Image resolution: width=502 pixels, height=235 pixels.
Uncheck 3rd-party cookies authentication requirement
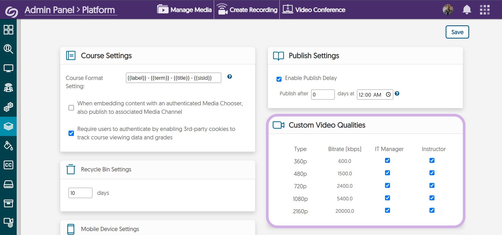tap(71, 133)
